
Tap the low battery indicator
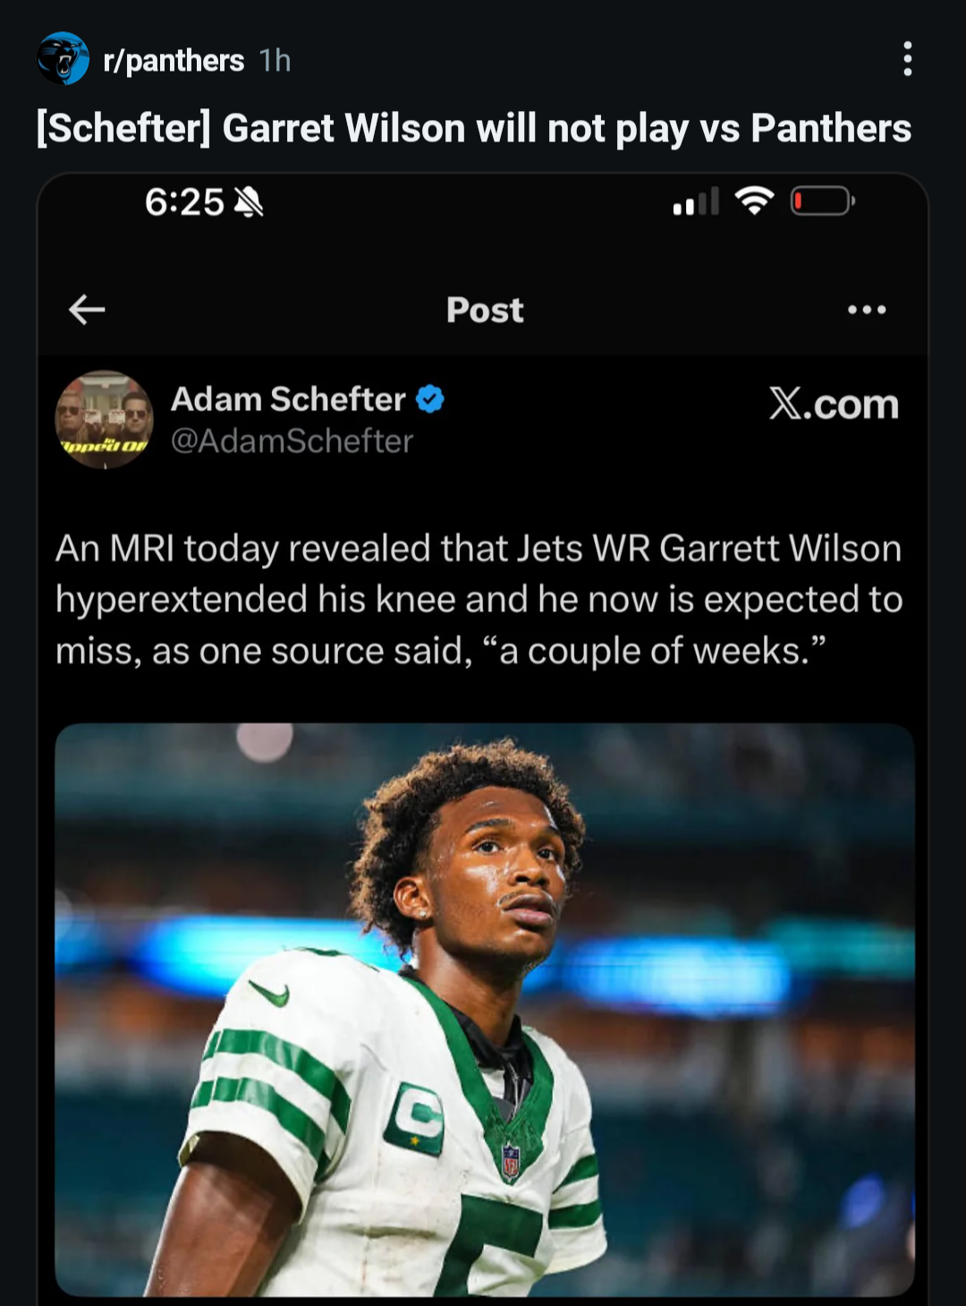pyautogui.click(x=822, y=201)
